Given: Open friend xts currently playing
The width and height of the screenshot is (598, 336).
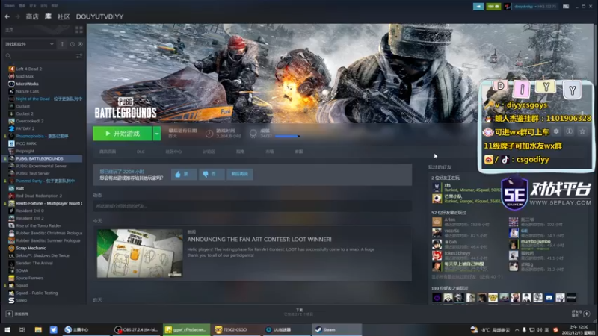Looking at the screenshot, I should point(466,187).
